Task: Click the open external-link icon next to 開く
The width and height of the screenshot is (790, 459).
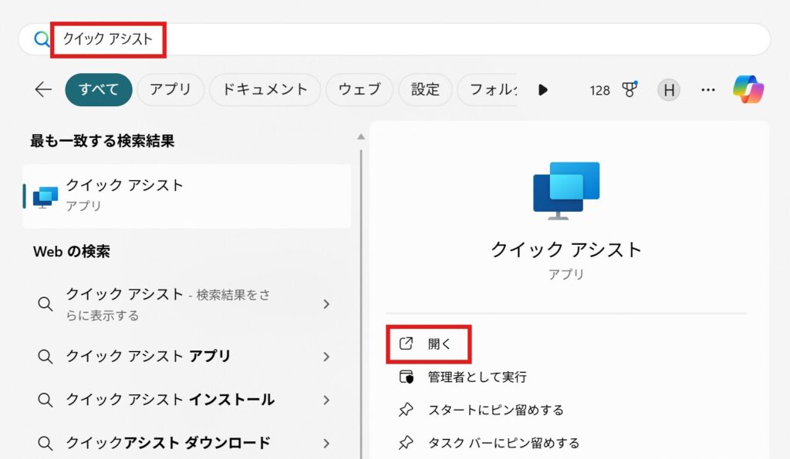Action: pos(406,344)
